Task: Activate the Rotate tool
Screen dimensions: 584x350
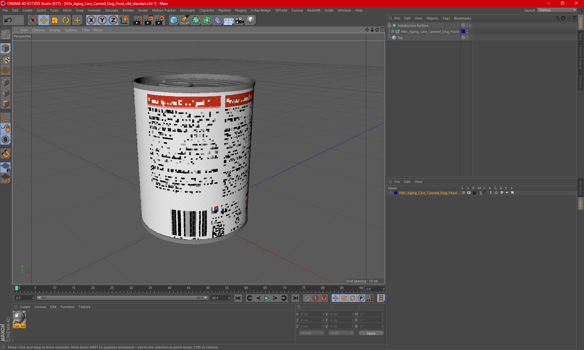Action: pyautogui.click(x=66, y=20)
